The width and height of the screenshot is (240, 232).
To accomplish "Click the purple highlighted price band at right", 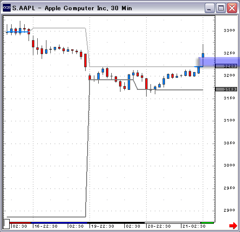I will tap(219, 62).
